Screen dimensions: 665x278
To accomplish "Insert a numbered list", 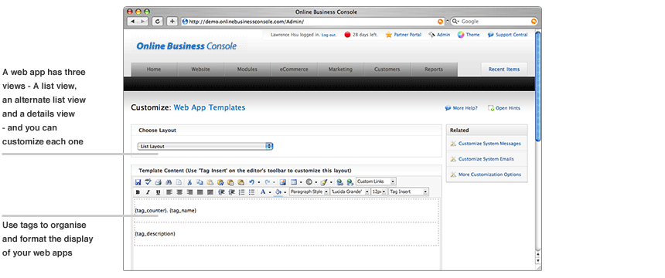I will click(x=241, y=192).
